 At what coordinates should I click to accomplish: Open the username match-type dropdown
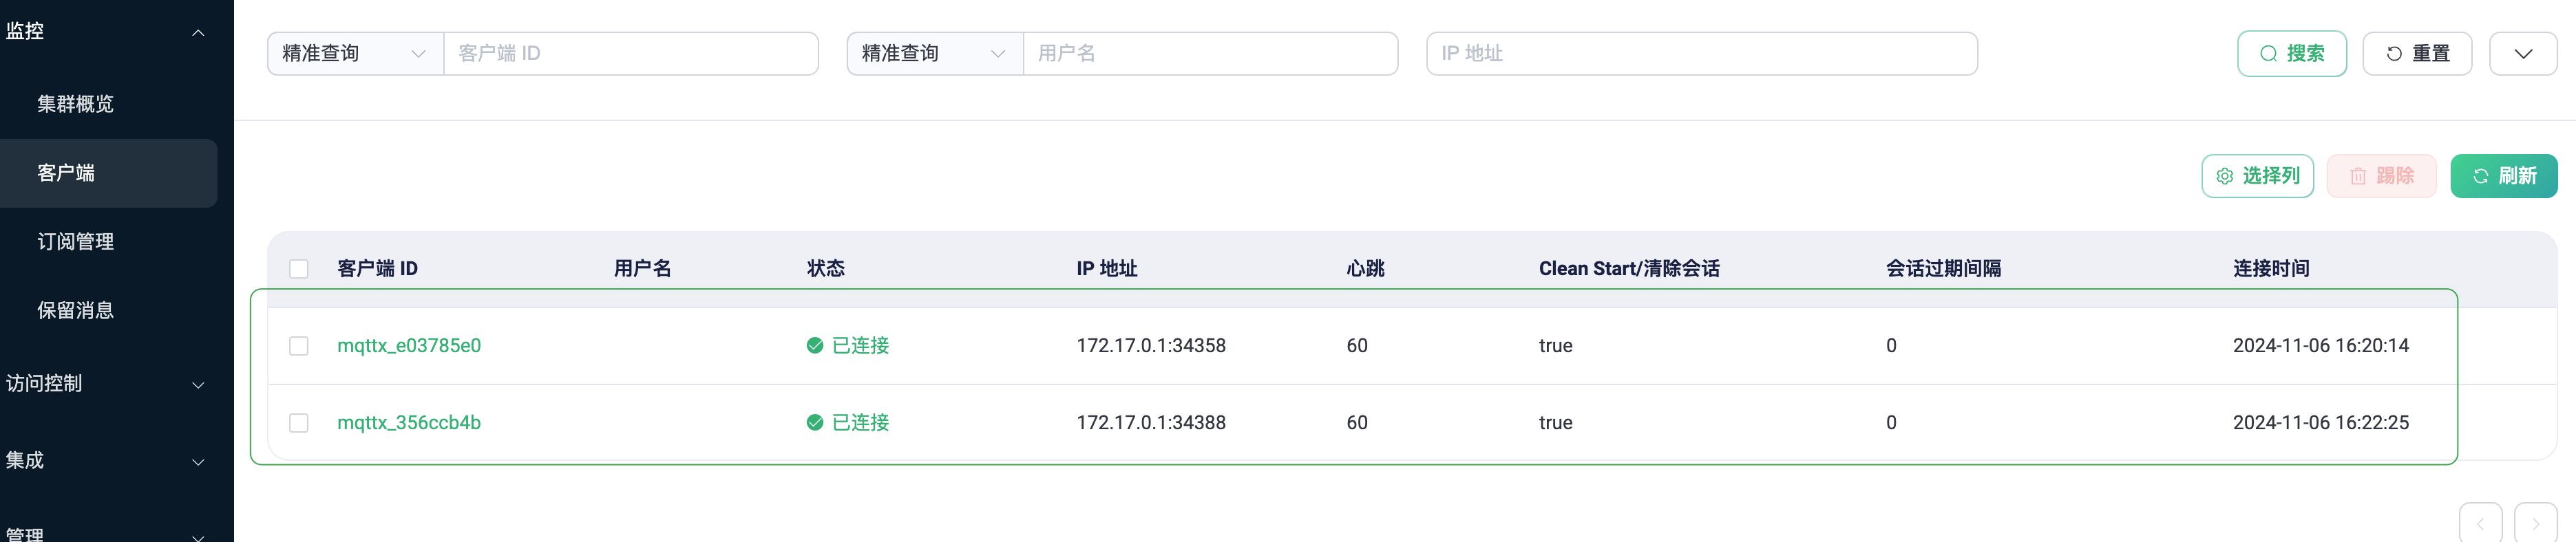pyautogui.click(x=934, y=54)
